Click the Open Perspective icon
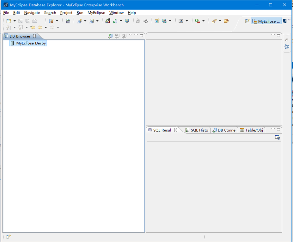293x242 pixels. click(247, 21)
